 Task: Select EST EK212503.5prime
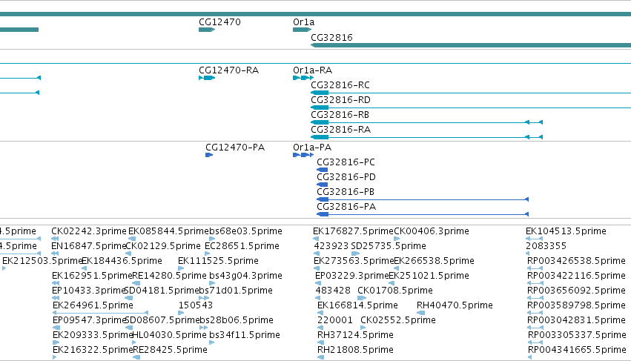point(42,261)
